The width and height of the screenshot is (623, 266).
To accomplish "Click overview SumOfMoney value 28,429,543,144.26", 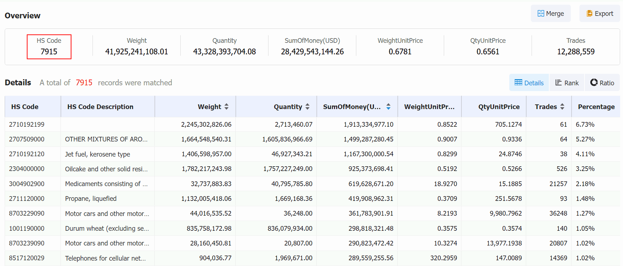I will point(312,51).
